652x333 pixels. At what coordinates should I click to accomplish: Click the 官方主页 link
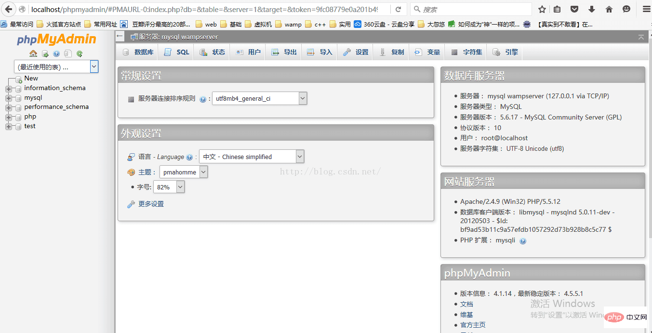[473, 325]
